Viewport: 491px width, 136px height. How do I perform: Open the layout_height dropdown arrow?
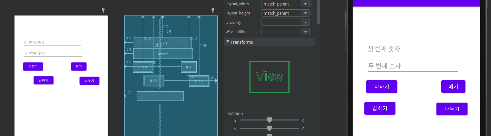306,13
